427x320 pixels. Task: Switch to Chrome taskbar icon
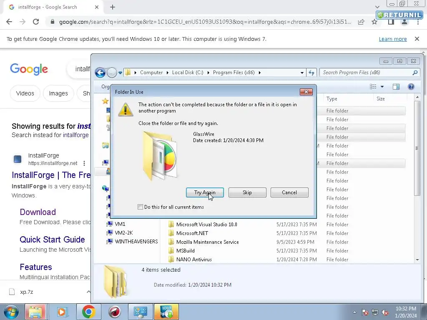pos(88,312)
